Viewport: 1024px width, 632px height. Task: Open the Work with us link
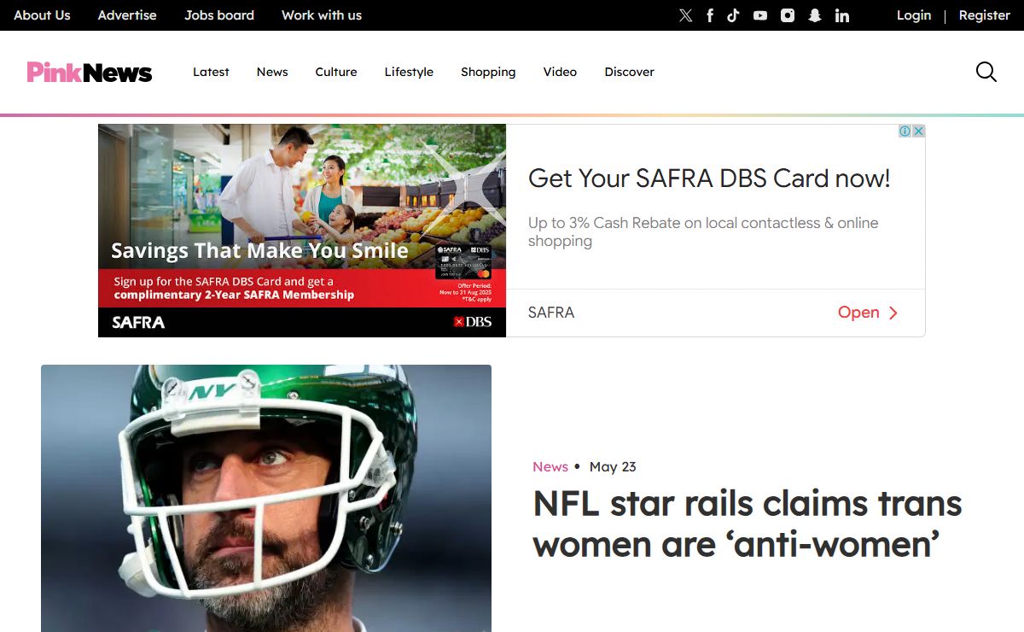322,15
